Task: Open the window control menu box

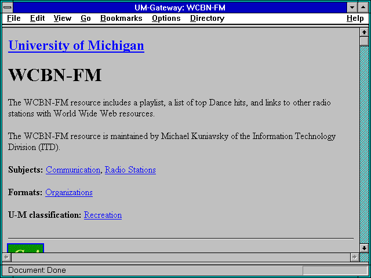Action: pos(8,8)
